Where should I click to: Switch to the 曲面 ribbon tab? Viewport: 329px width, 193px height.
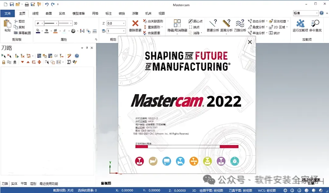click(49, 13)
